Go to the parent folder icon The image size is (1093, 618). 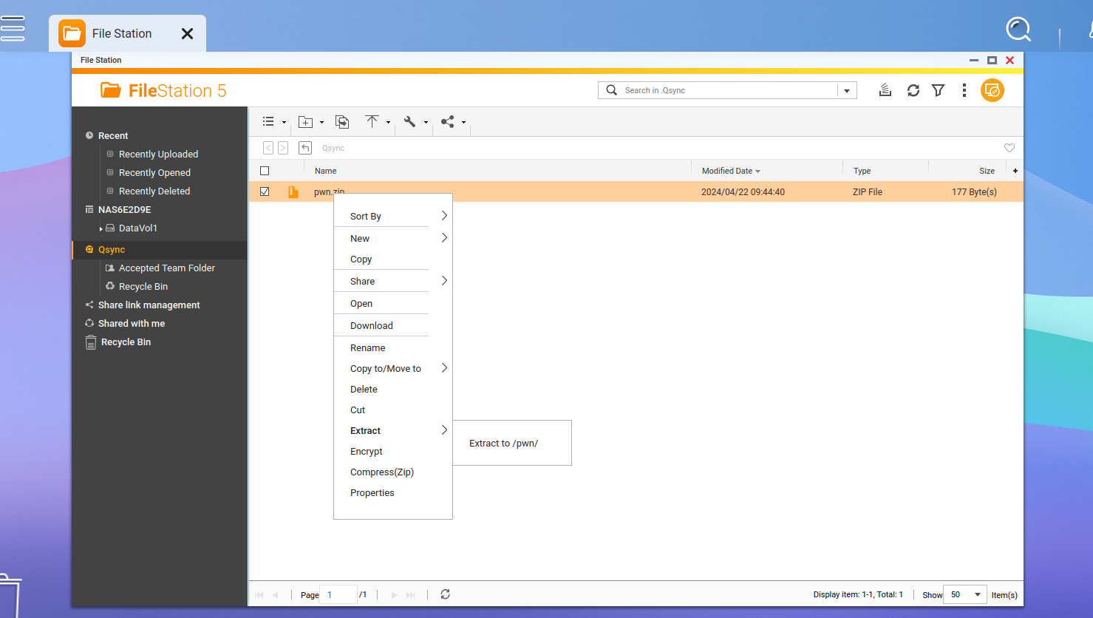pos(305,148)
